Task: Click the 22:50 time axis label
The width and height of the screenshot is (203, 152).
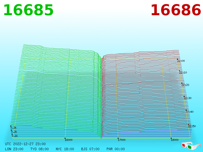Action: point(192,126)
